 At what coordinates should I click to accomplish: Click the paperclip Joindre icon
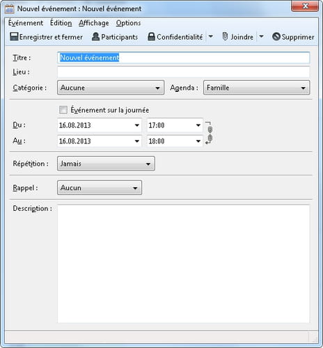[x=225, y=36]
